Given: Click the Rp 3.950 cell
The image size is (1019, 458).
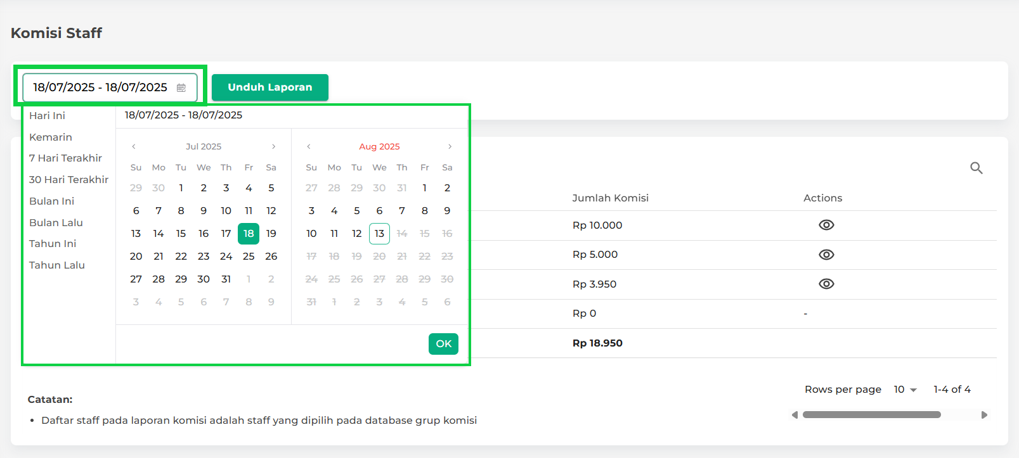Looking at the screenshot, I should [x=594, y=284].
